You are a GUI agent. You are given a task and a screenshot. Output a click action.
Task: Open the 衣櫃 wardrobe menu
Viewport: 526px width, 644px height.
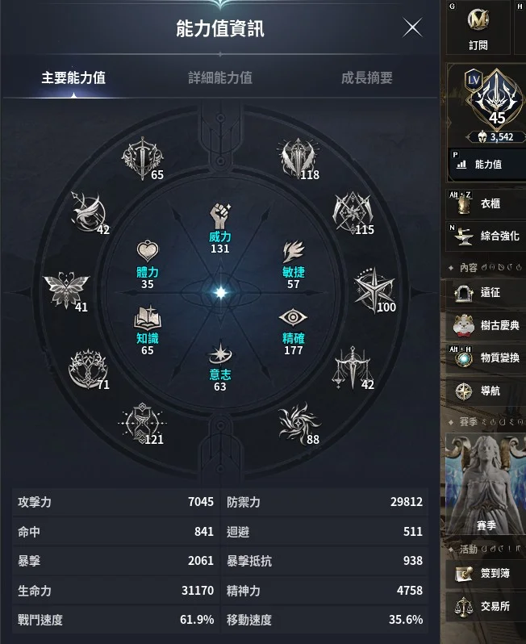[486, 203]
